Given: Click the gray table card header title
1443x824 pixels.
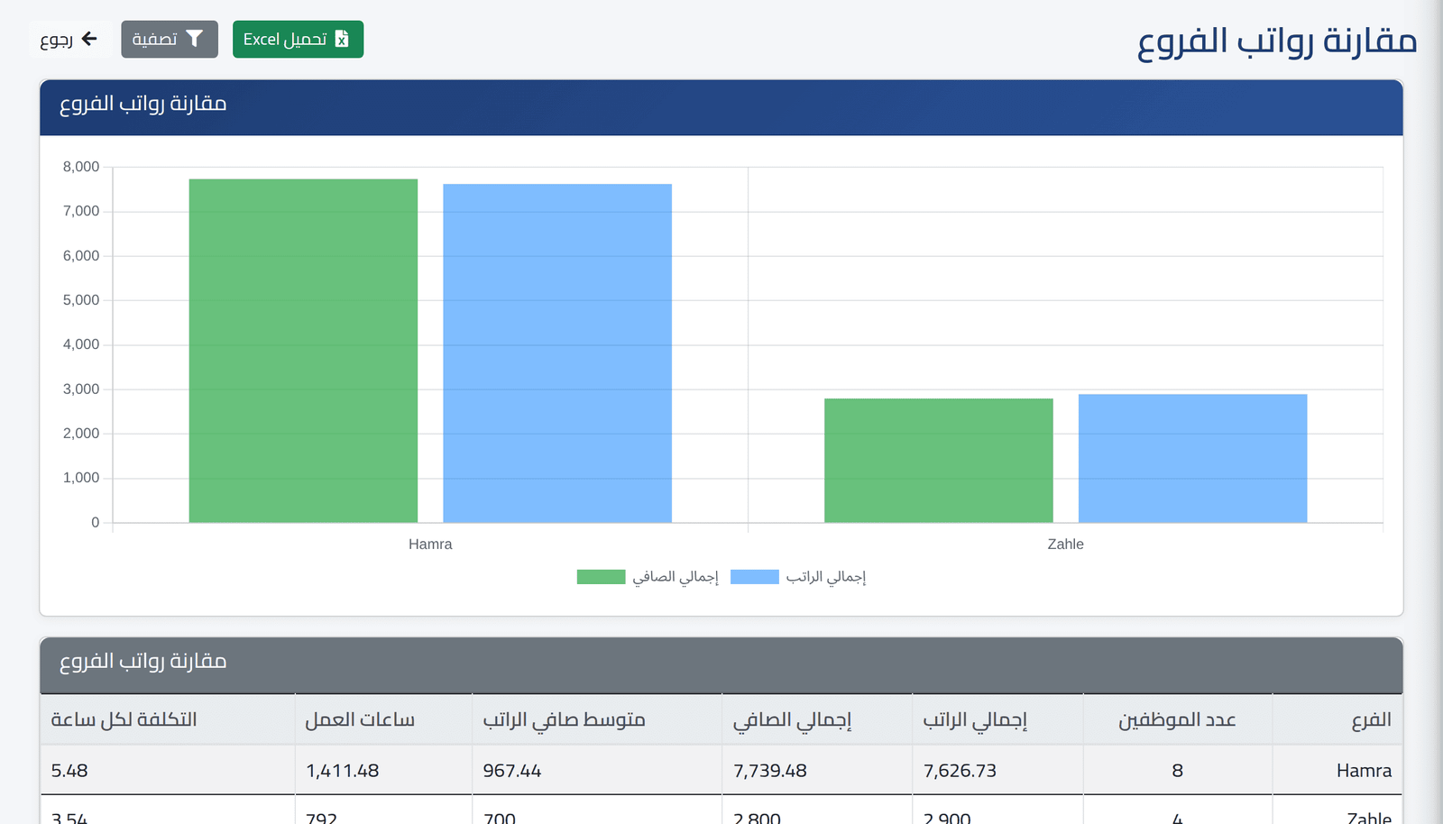Looking at the screenshot, I should (x=143, y=662).
